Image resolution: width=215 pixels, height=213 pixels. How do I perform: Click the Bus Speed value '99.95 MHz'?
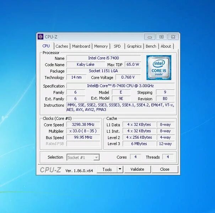pos(83,137)
